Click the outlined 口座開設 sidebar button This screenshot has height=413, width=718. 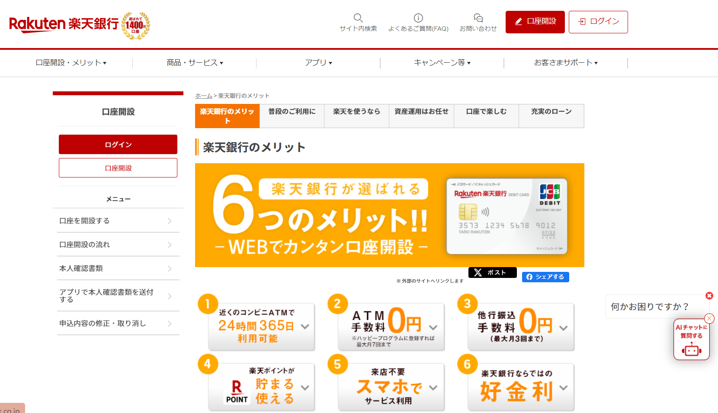click(x=118, y=168)
